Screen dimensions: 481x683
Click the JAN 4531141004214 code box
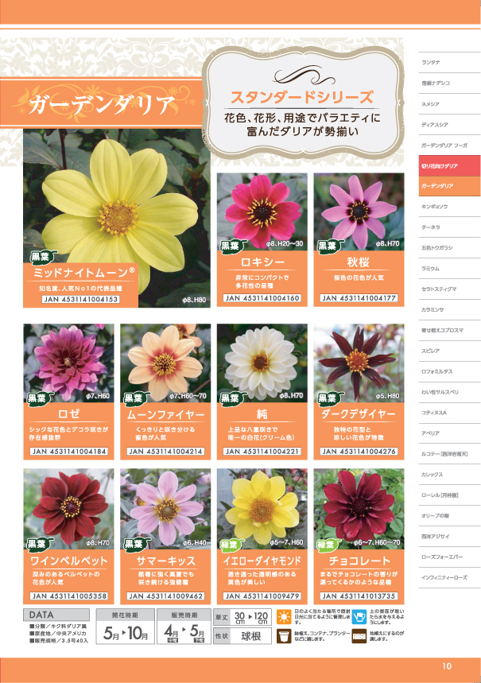tap(165, 452)
